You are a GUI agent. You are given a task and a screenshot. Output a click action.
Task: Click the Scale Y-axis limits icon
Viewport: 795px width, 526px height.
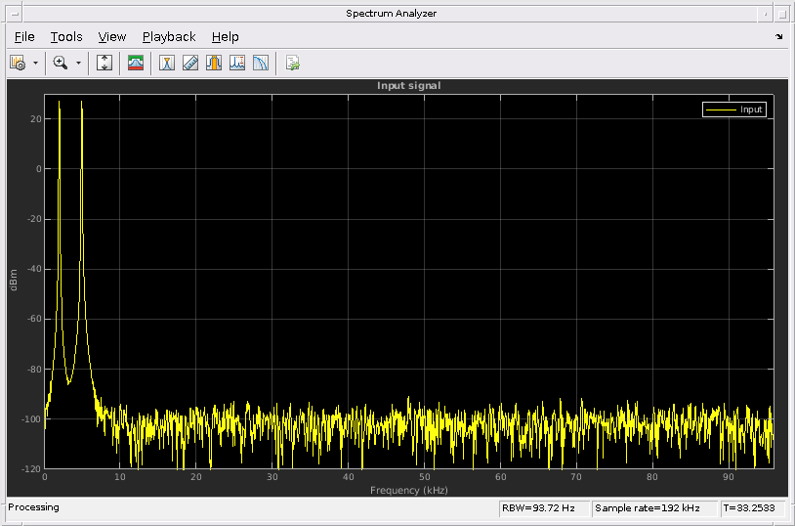pos(105,63)
